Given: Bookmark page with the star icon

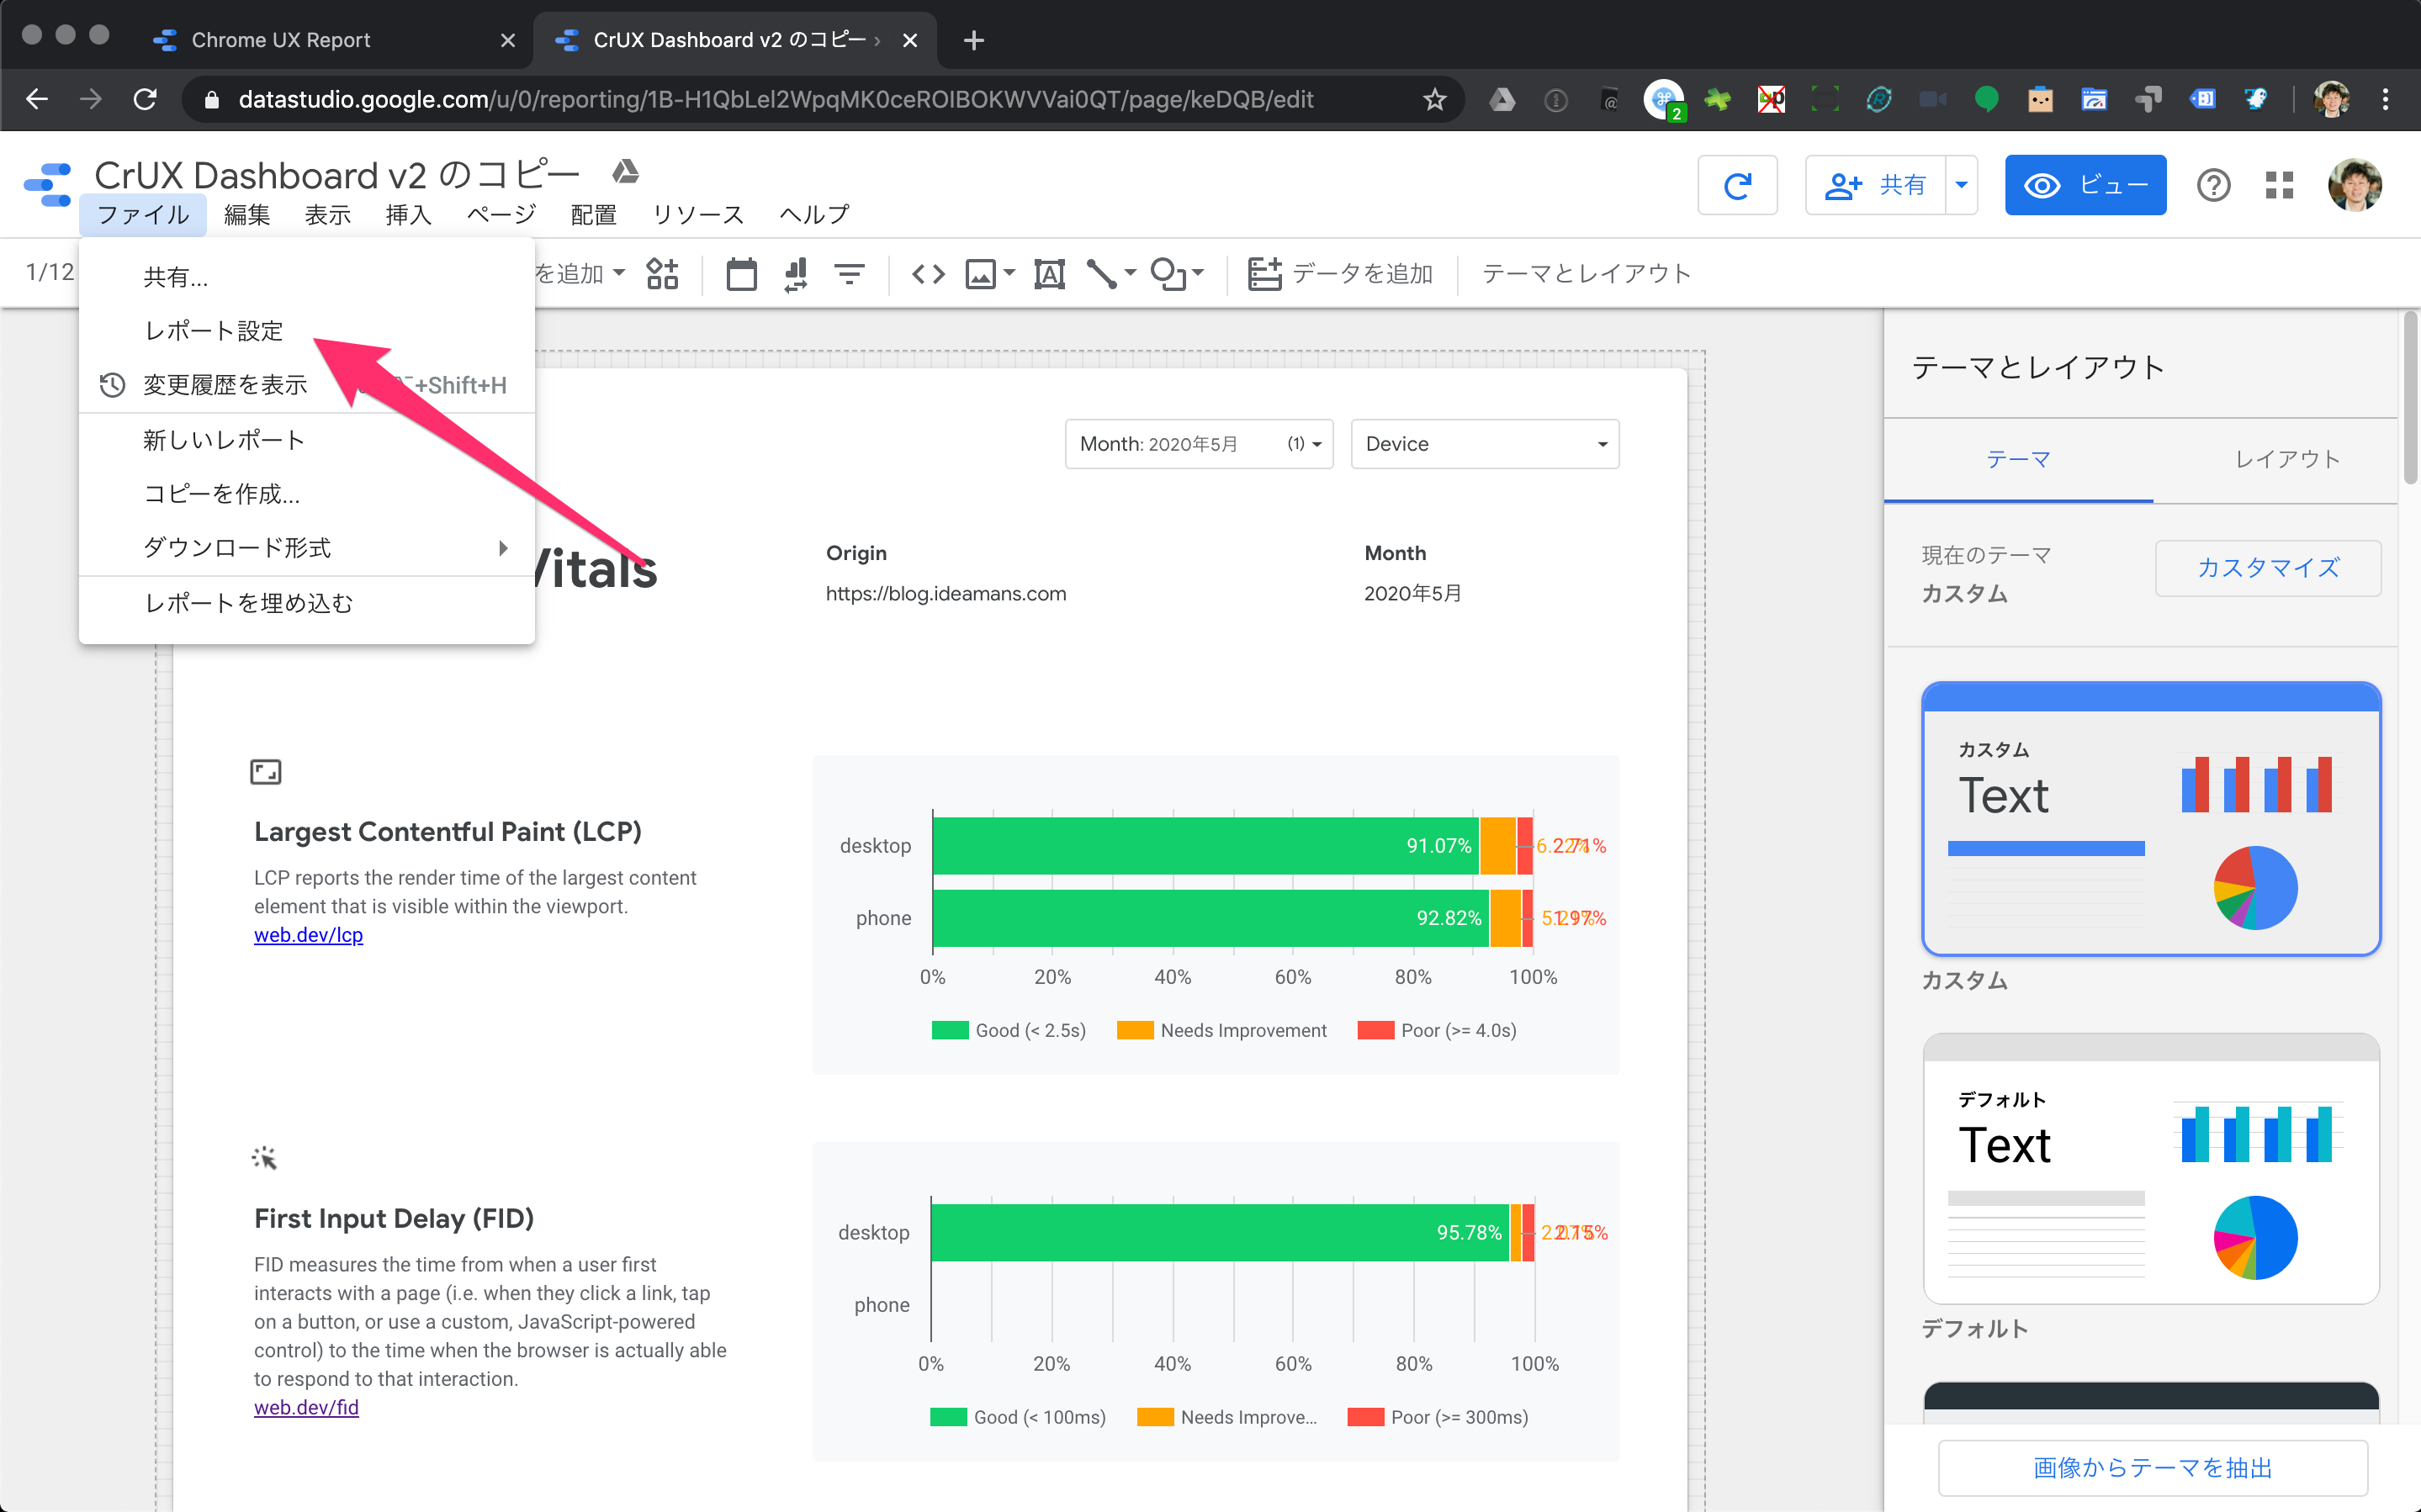Looking at the screenshot, I should 1434,99.
